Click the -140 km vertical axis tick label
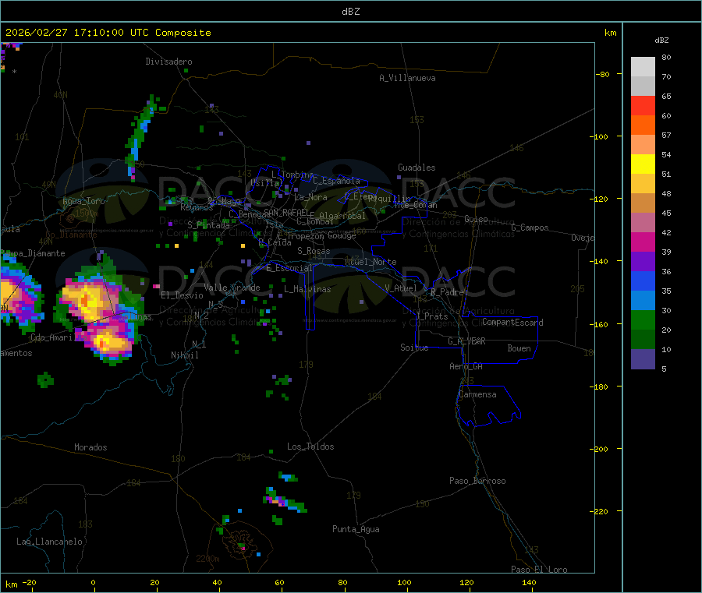Image resolution: width=702 pixels, height=593 pixels. 601,261
